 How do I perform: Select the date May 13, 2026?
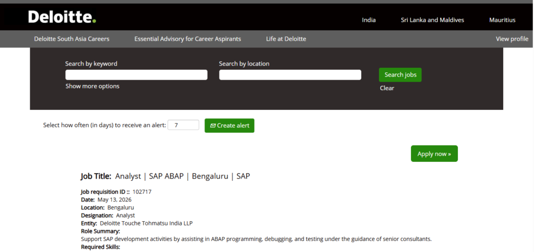(x=114, y=199)
